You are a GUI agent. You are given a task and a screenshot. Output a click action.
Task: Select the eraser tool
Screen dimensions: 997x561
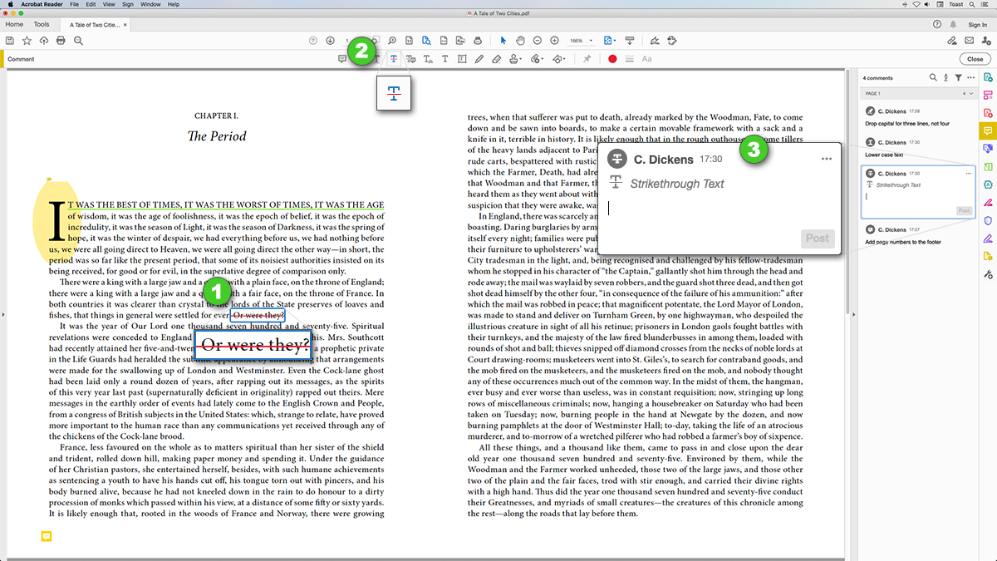[x=496, y=59]
